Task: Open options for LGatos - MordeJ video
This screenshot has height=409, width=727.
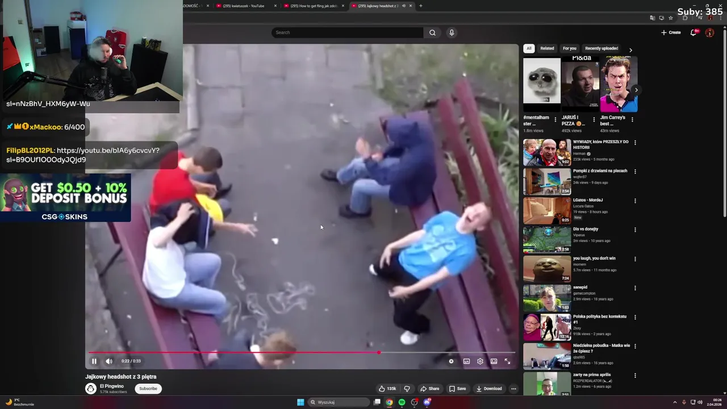Action: click(x=635, y=201)
